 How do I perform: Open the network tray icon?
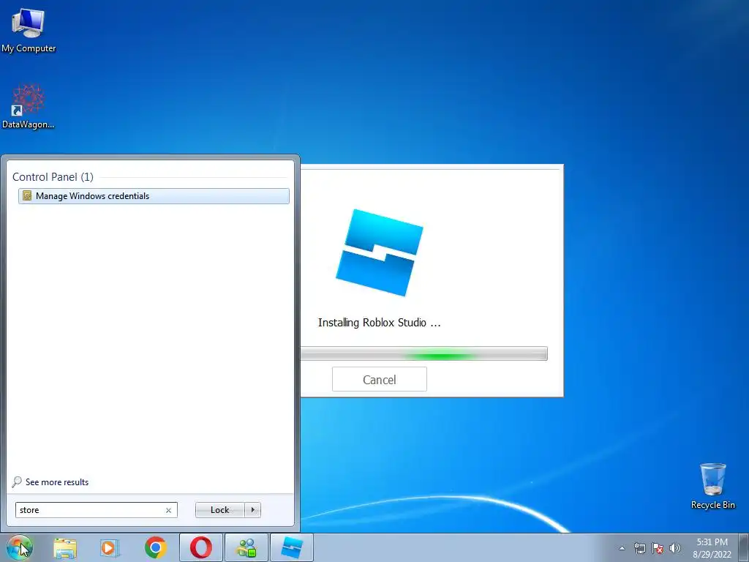click(639, 548)
